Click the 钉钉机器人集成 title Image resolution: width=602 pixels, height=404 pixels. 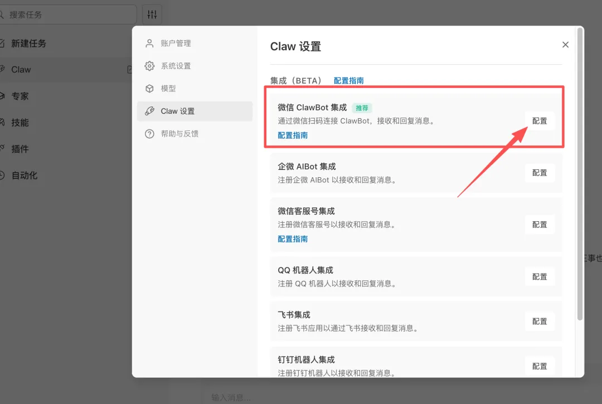306,359
